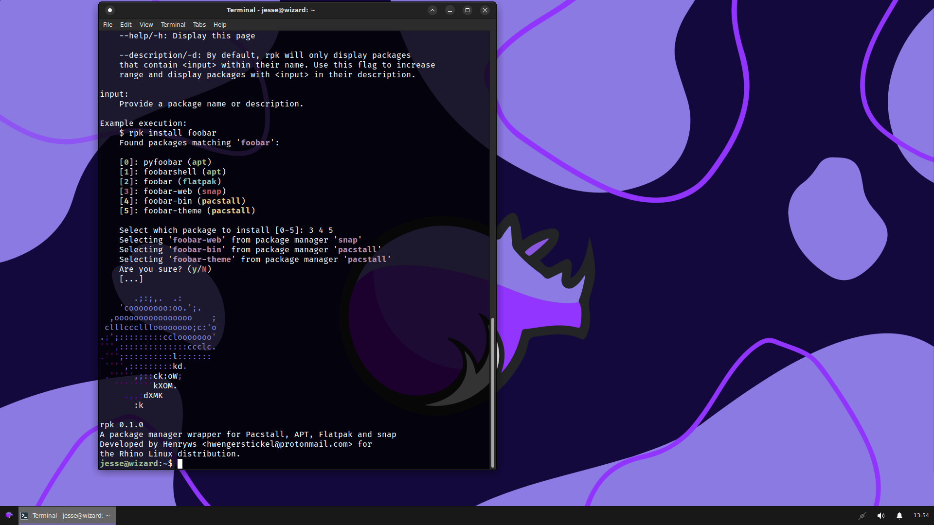Image resolution: width=934 pixels, height=525 pixels.
Task: Click the '[0]: pyfoobar (apt)' line
Action: click(x=165, y=162)
